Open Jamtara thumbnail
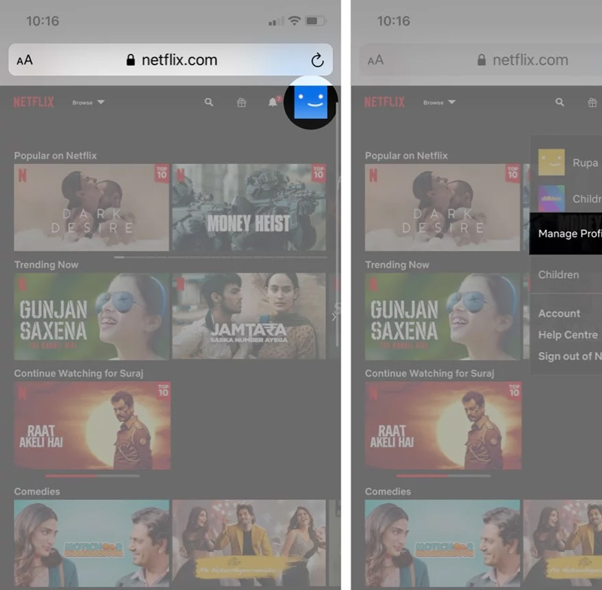The image size is (602, 590). click(x=249, y=316)
